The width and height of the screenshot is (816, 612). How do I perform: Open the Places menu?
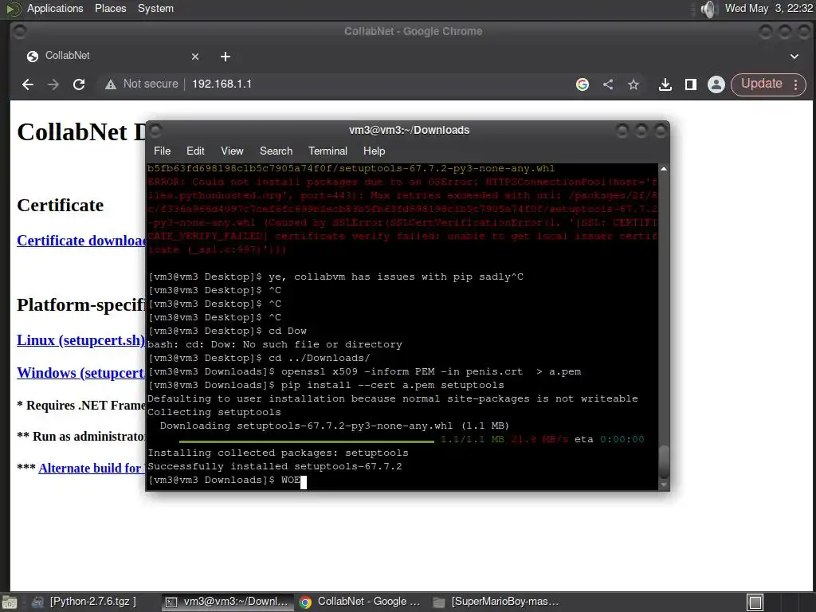click(x=110, y=8)
